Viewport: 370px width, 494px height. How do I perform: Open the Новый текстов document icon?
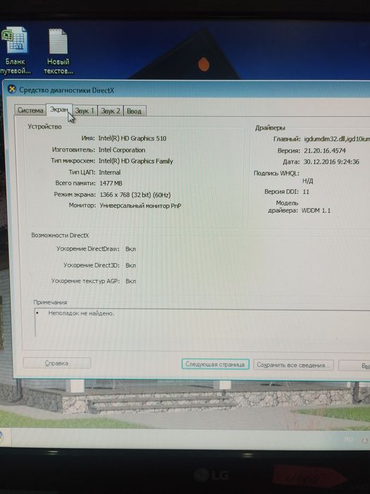tap(58, 52)
